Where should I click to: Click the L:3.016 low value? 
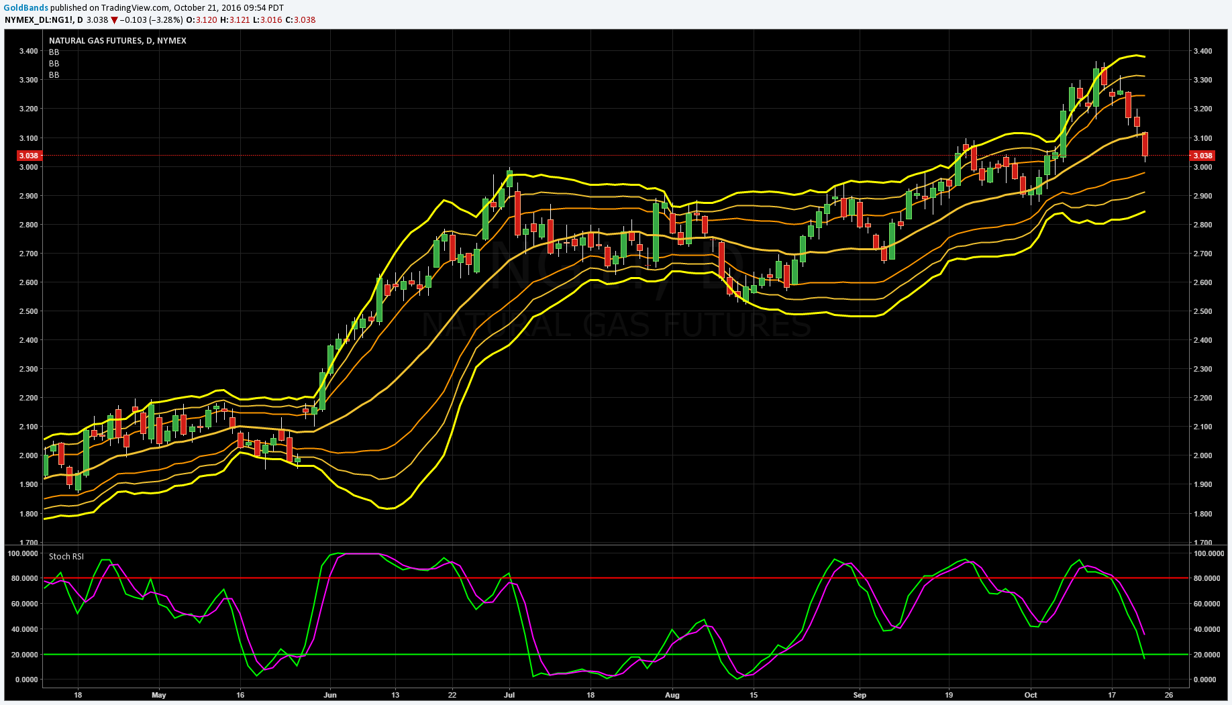pyautogui.click(x=268, y=20)
